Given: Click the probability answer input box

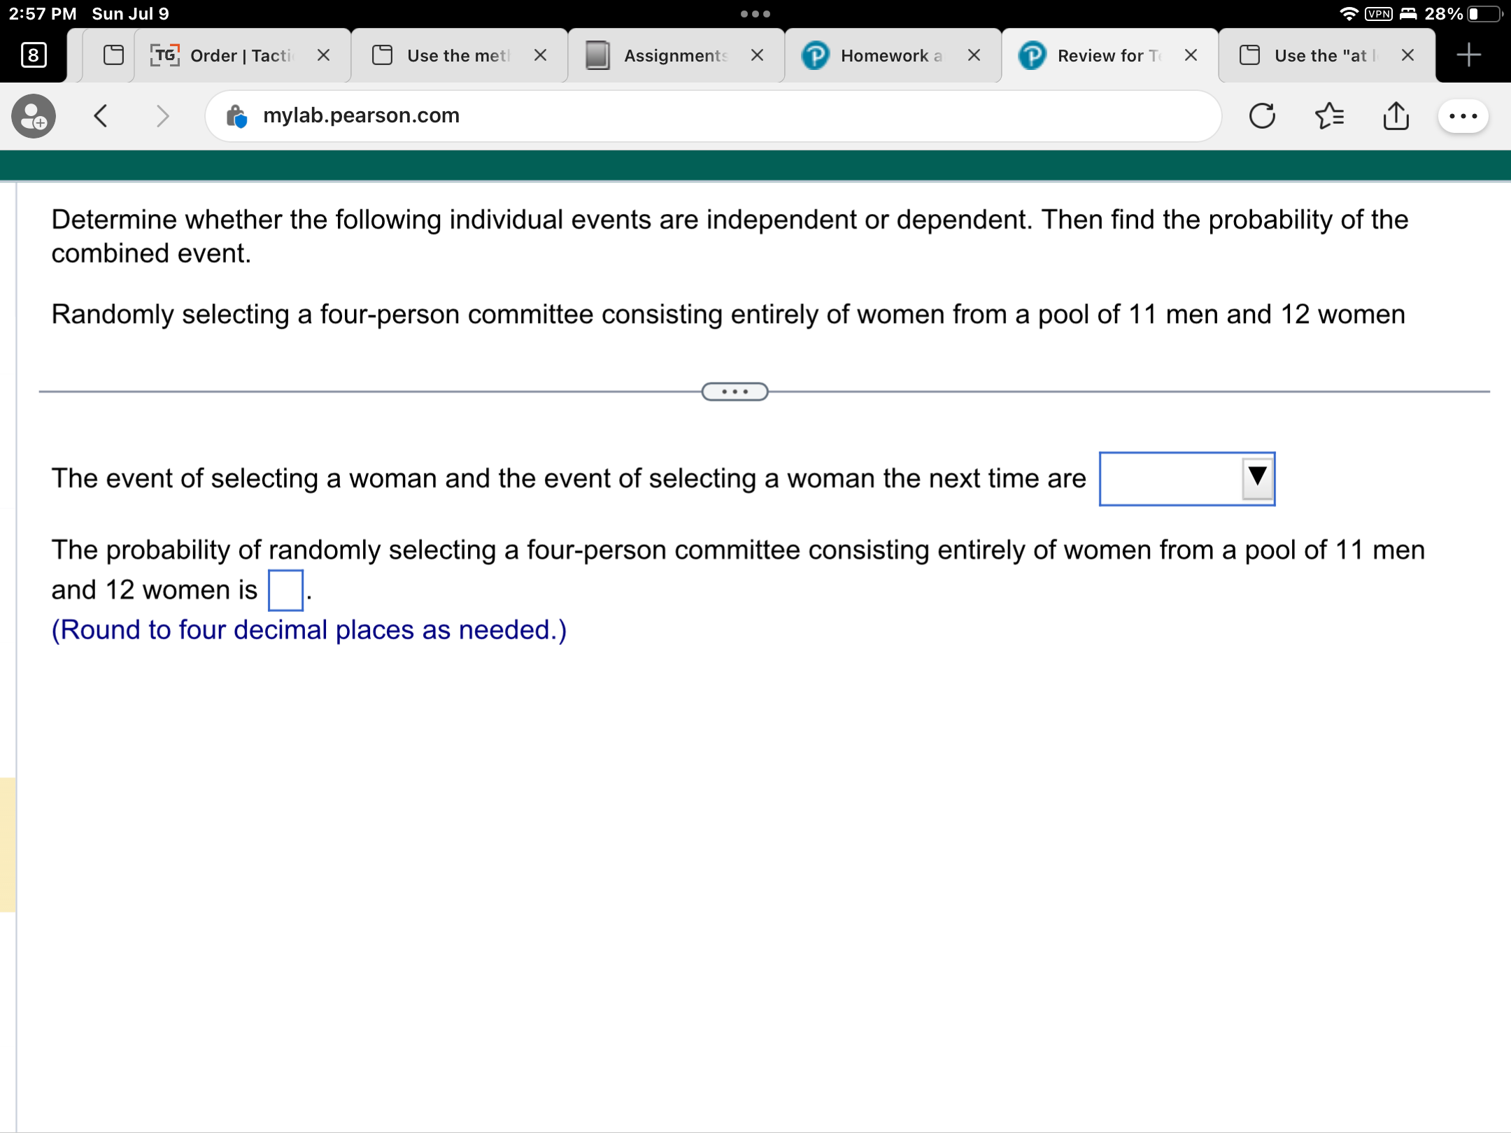Looking at the screenshot, I should click(285, 589).
